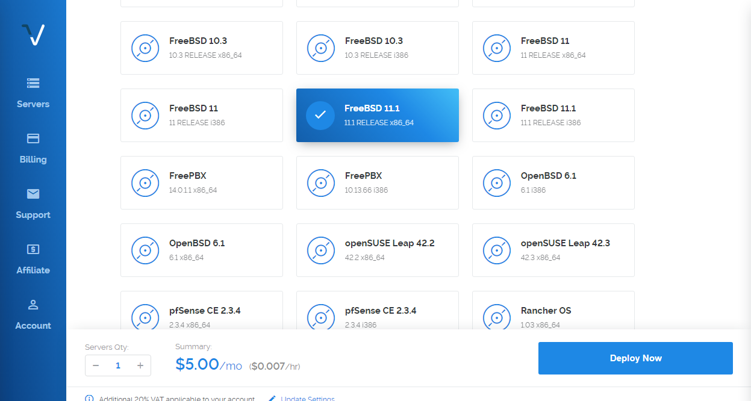The width and height of the screenshot is (751, 401).
Task: Click the "Summary:" label
Action: point(193,347)
